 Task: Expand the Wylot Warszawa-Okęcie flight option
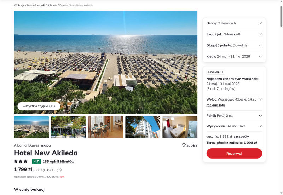pyautogui.click(x=234, y=99)
